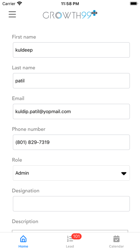The image size is (140, 249).
Task: Open the Lead list icon
Action: (70, 239)
